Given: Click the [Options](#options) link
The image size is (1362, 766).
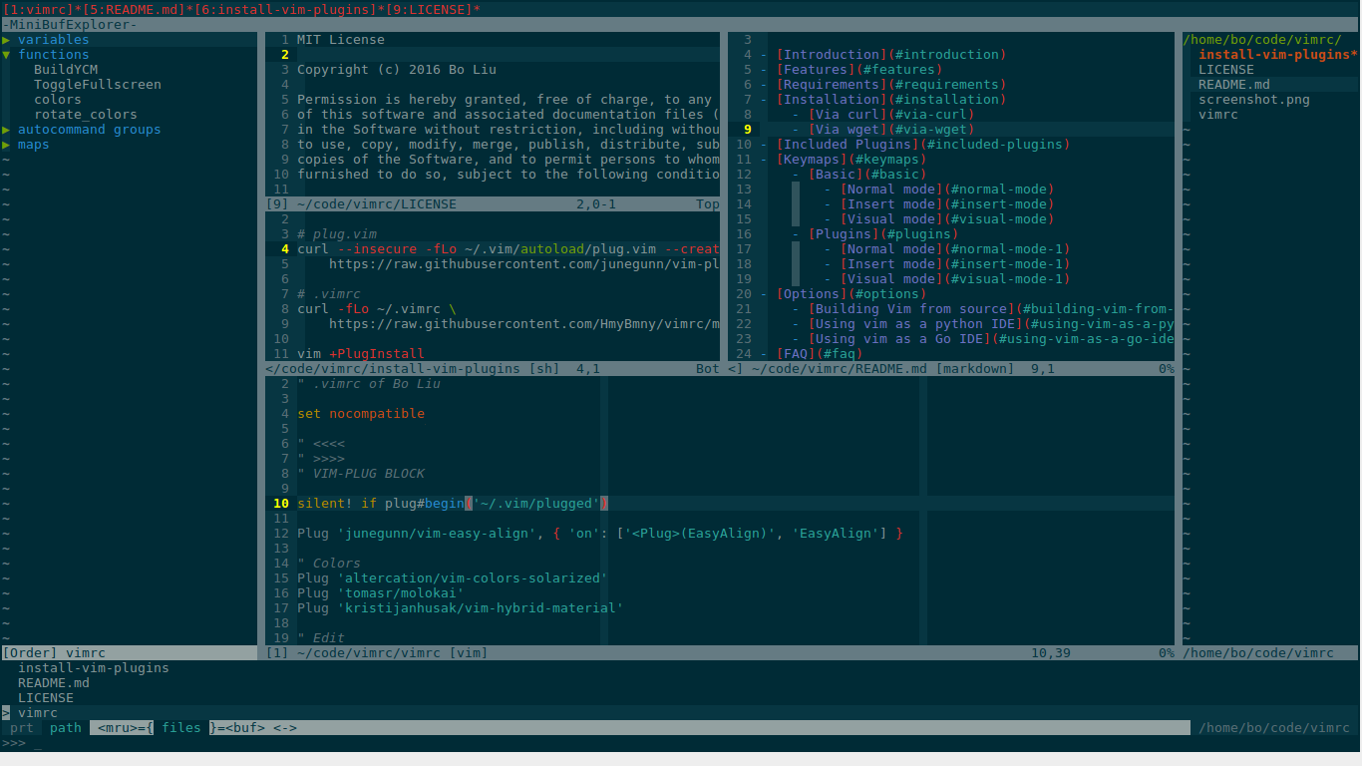Looking at the screenshot, I should tap(851, 294).
